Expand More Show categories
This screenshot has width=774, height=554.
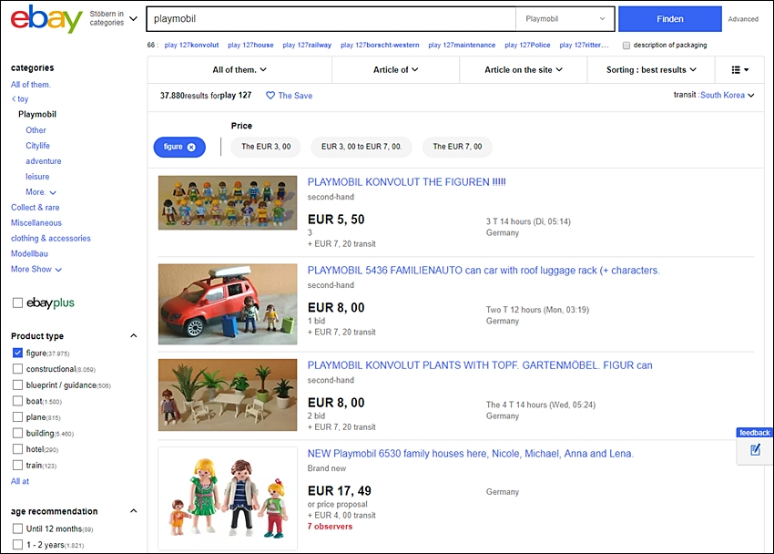pyautogui.click(x=36, y=269)
